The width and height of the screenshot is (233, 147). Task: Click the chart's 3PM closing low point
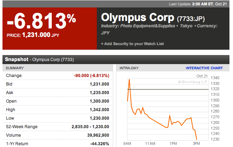click(x=197, y=140)
